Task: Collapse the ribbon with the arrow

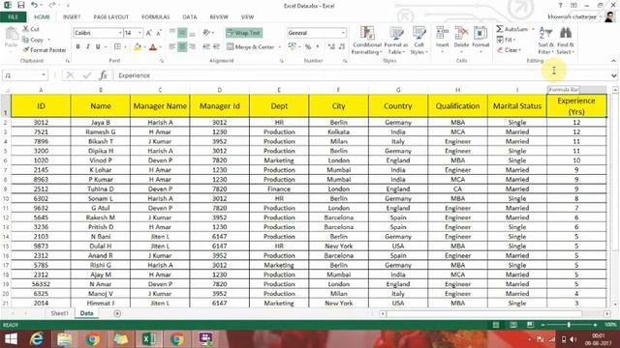Action: tap(613, 61)
